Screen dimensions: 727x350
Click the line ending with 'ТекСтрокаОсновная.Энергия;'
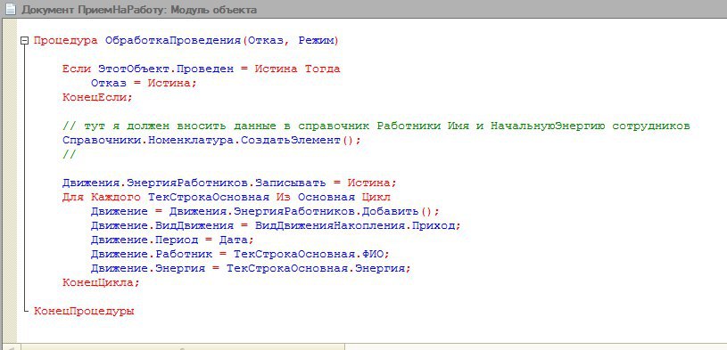tap(251, 269)
